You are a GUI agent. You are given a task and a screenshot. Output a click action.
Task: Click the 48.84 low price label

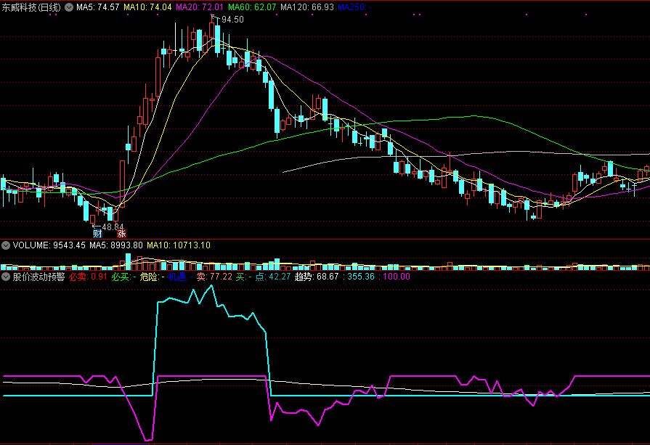[113, 226]
